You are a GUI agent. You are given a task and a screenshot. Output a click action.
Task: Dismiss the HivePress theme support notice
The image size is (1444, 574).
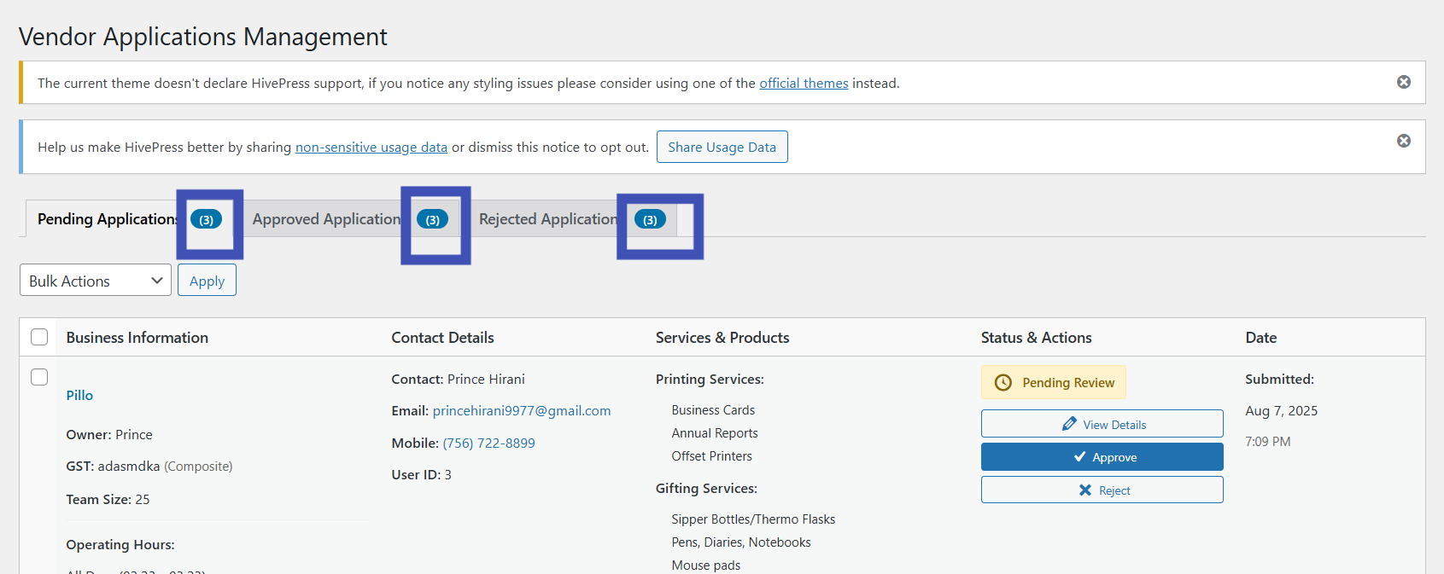click(1403, 82)
